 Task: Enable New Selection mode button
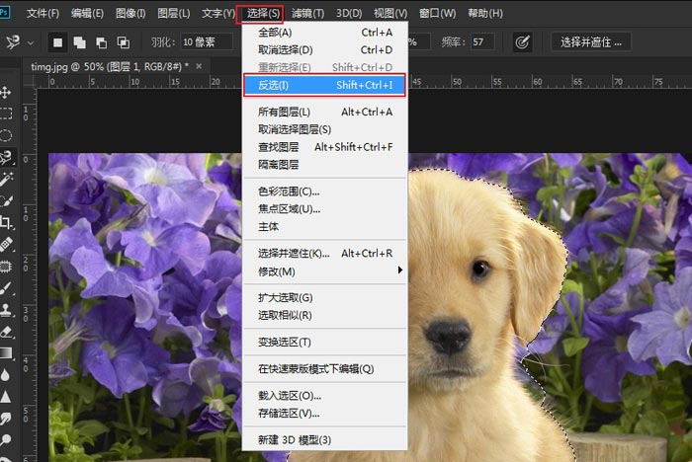58,42
